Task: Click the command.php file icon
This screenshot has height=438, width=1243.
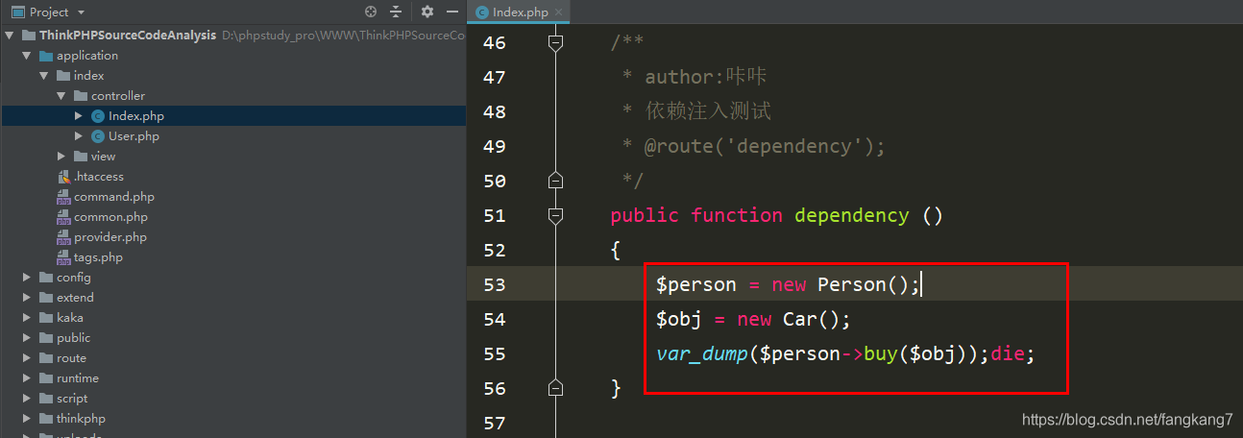Action: (x=64, y=197)
